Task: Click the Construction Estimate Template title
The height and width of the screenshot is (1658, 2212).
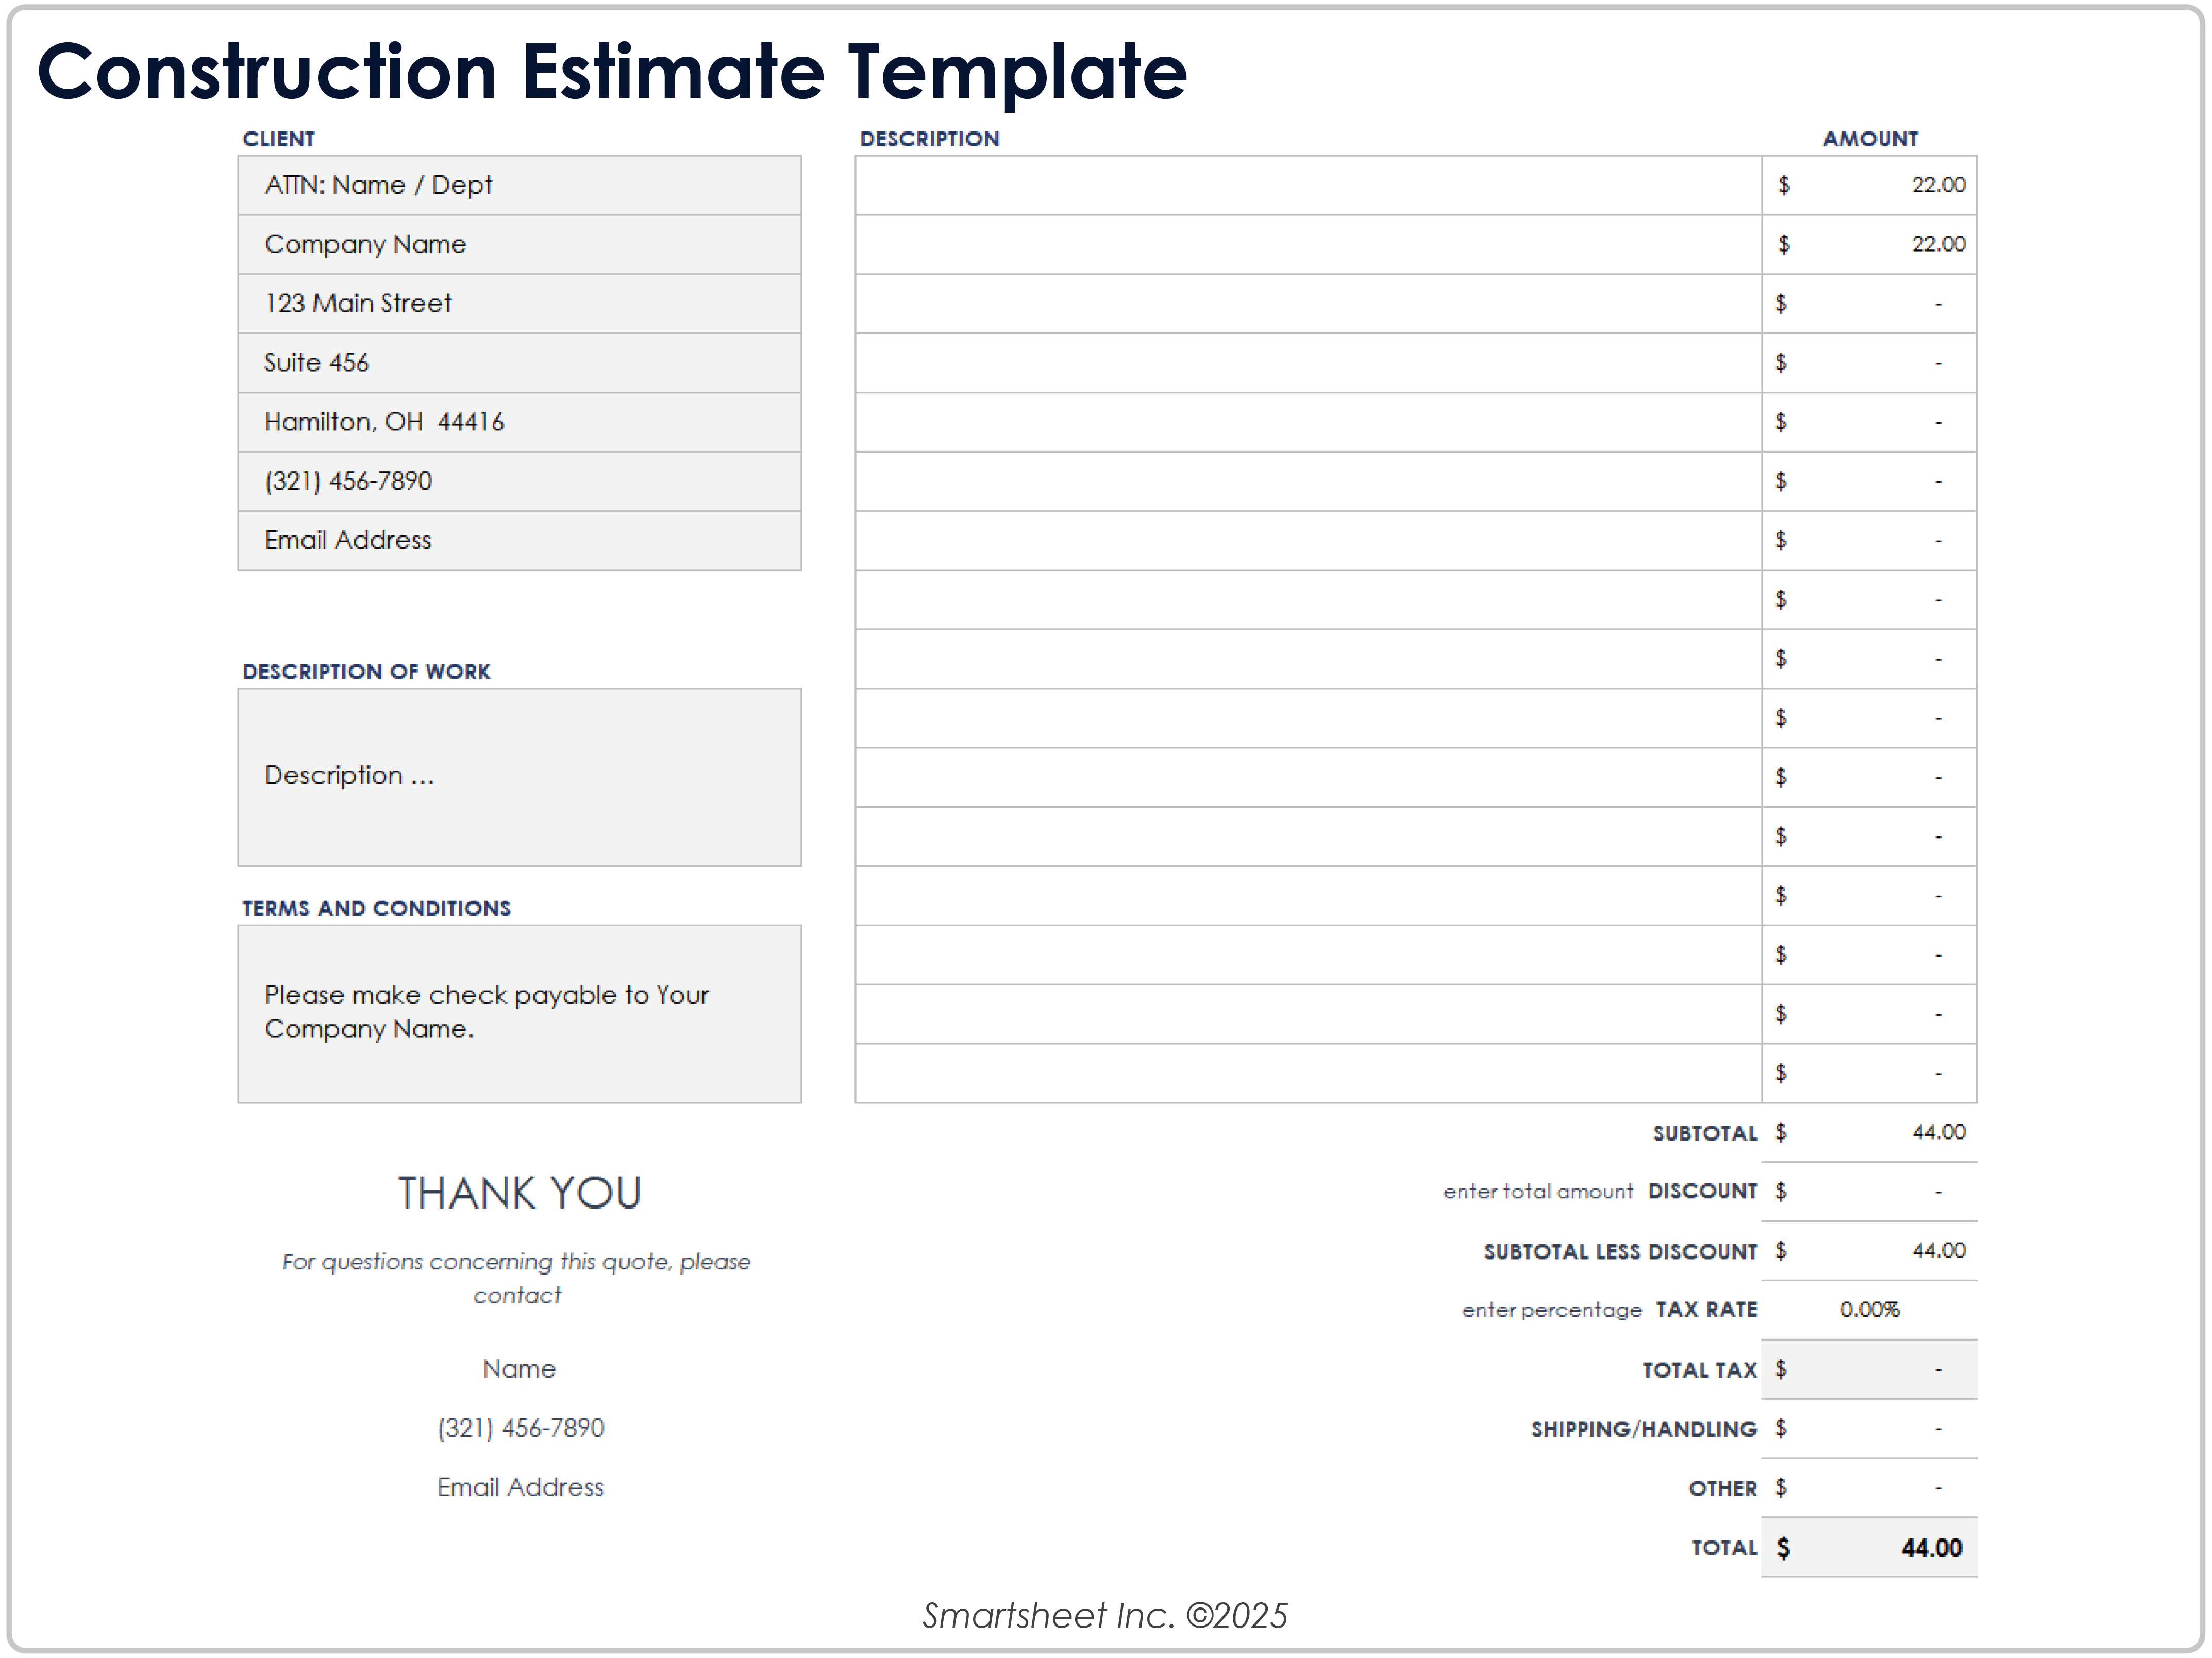Action: [x=611, y=72]
